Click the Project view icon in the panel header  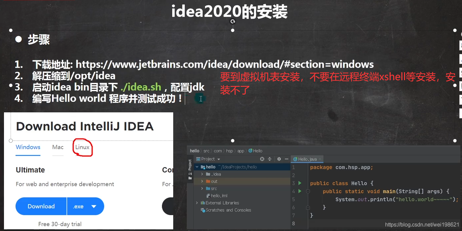coord(198,159)
